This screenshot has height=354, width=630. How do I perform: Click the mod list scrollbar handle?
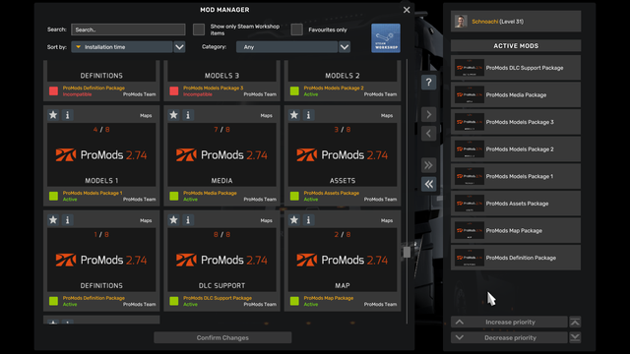point(407,252)
